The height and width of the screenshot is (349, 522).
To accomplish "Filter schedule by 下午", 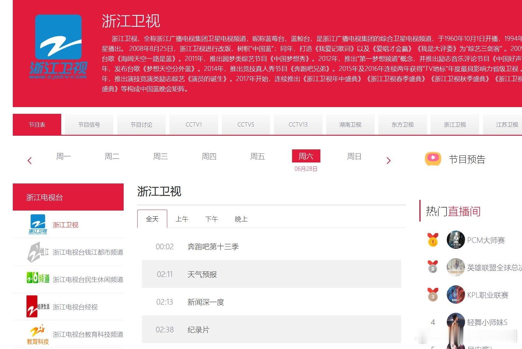I will coord(212,219).
